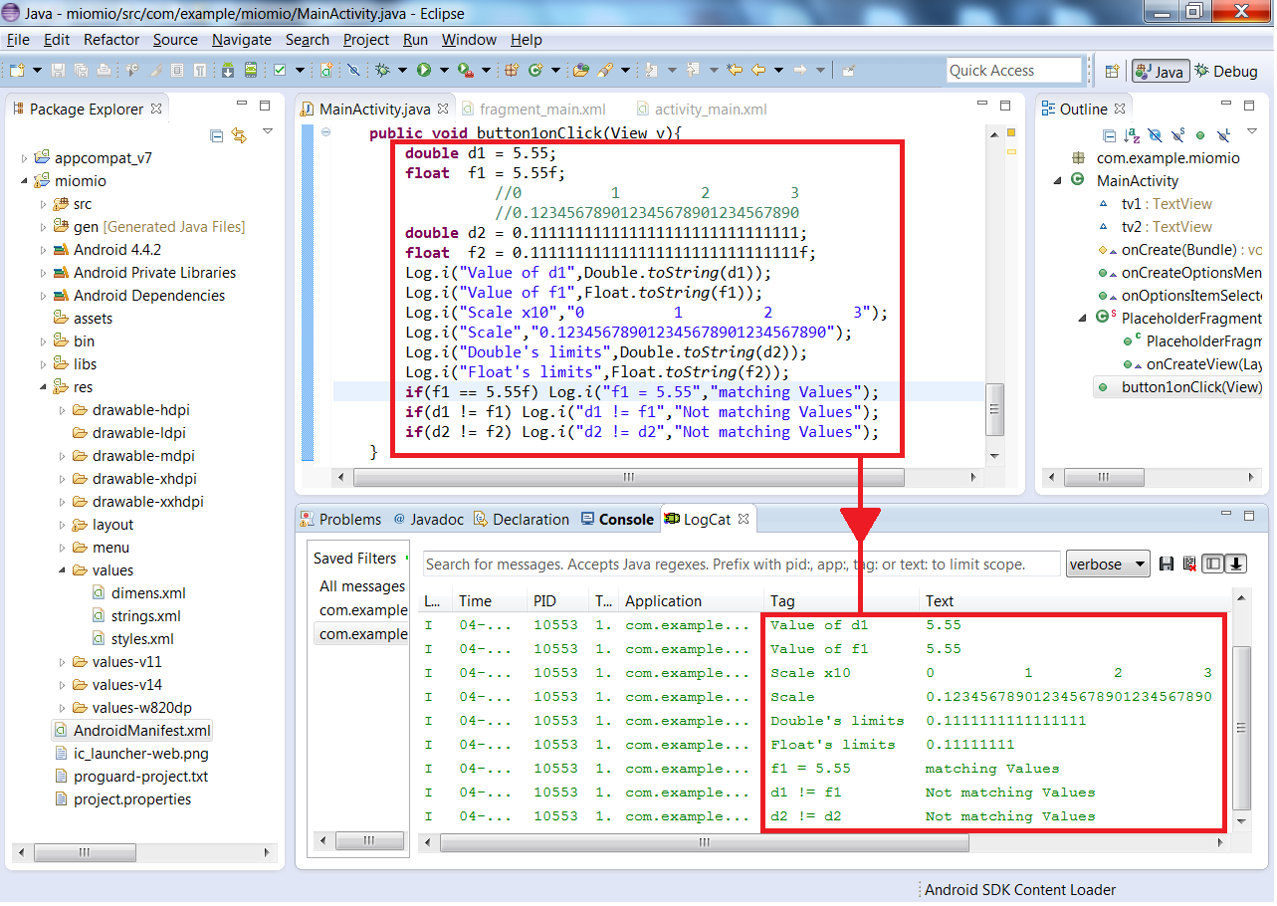The image size is (1277, 906).
Task: Sort Outline members alphabetically
Action: (x=1132, y=135)
